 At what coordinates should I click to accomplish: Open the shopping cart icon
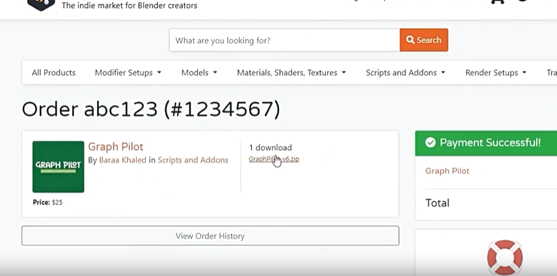pyautogui.click(x=497, y=2)
